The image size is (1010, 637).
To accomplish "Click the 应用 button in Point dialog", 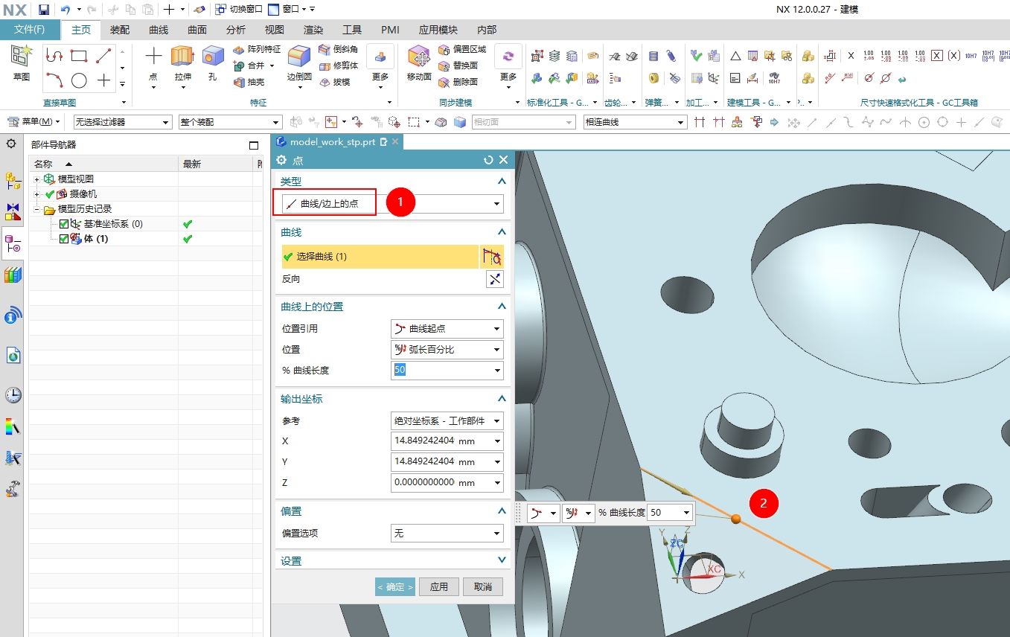I will pos(439,586).
